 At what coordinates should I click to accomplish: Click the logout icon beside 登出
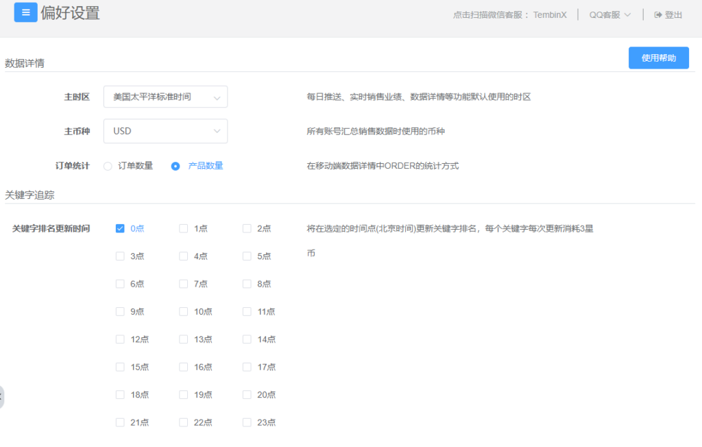[657, 15]
